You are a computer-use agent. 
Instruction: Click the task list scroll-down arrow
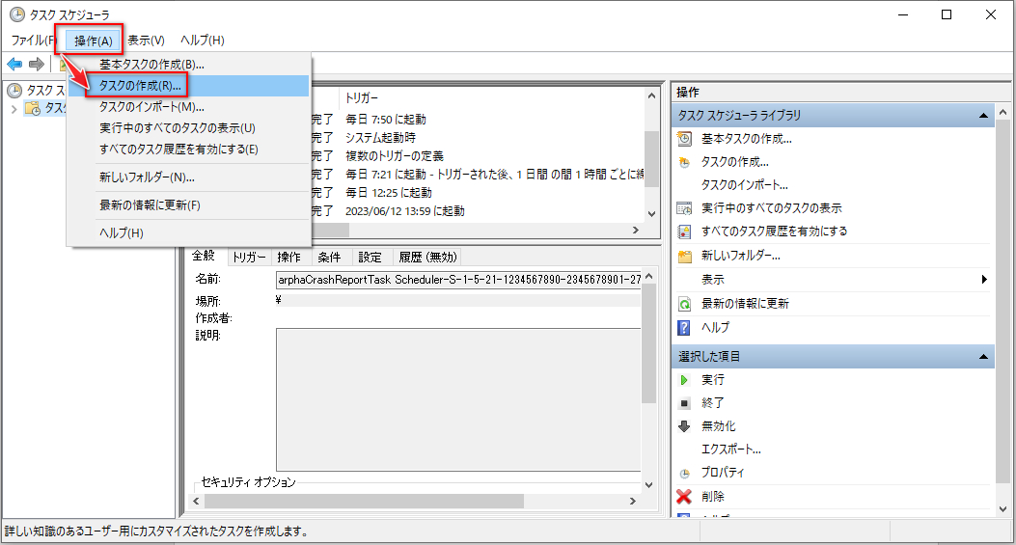[652, 214]
